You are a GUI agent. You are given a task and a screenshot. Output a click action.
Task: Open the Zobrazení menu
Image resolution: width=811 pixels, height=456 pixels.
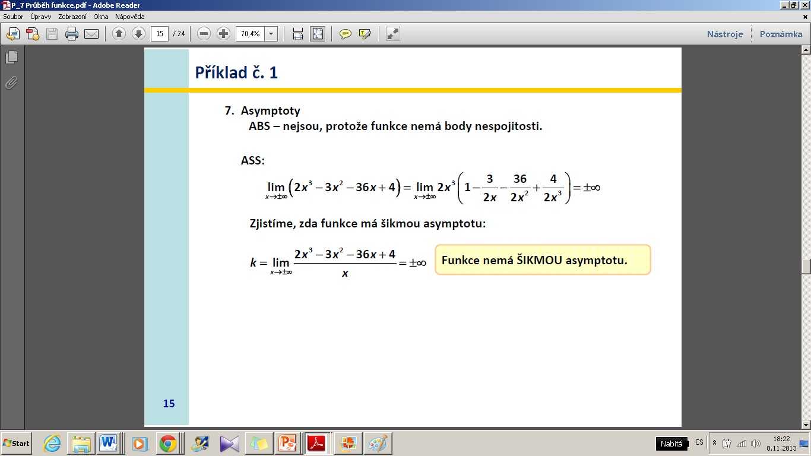click(x=72, y=17)
